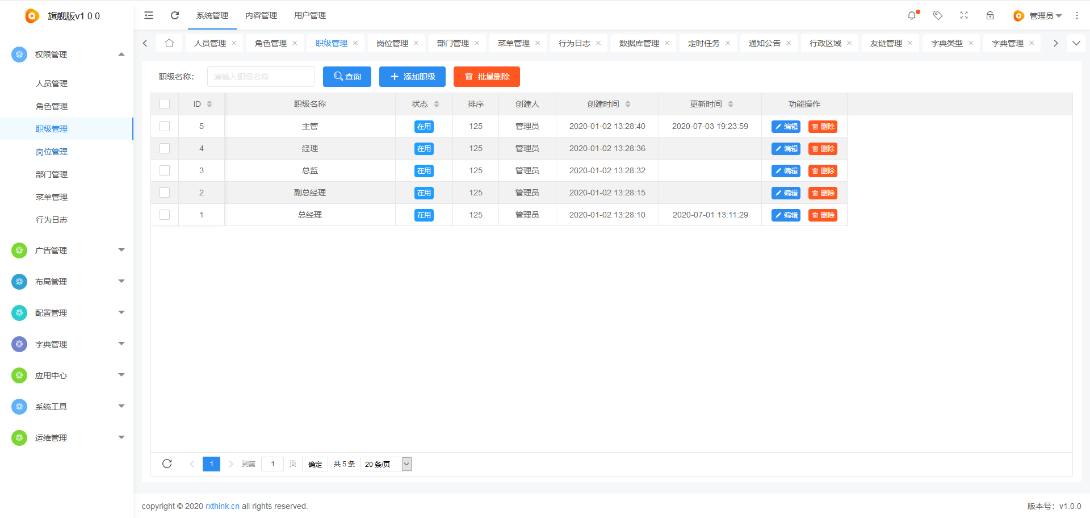This screenshot has width=1090, height=518.
Task: Go to the home tab icon
Action: click(169, 43)
